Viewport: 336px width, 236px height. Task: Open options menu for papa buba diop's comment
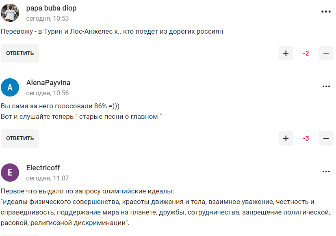326,12
